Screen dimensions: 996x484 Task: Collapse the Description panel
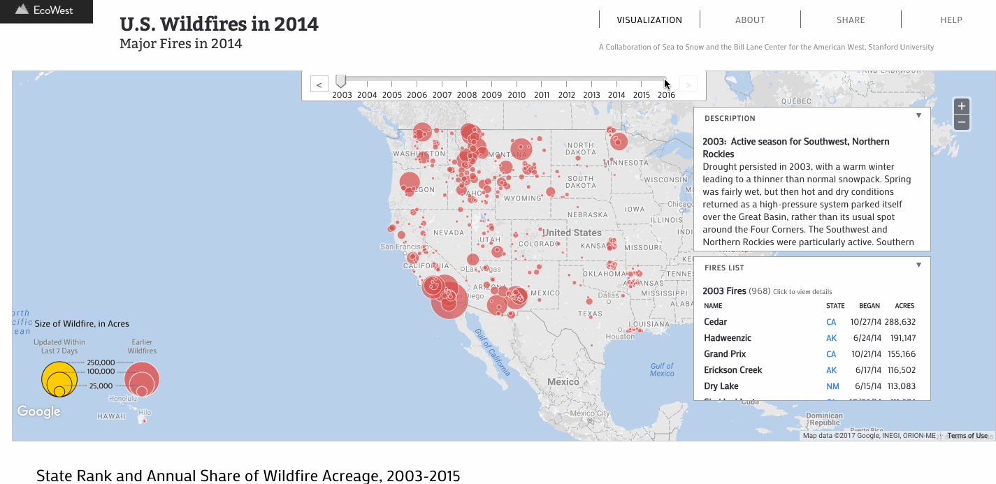(x=918, y=116)
